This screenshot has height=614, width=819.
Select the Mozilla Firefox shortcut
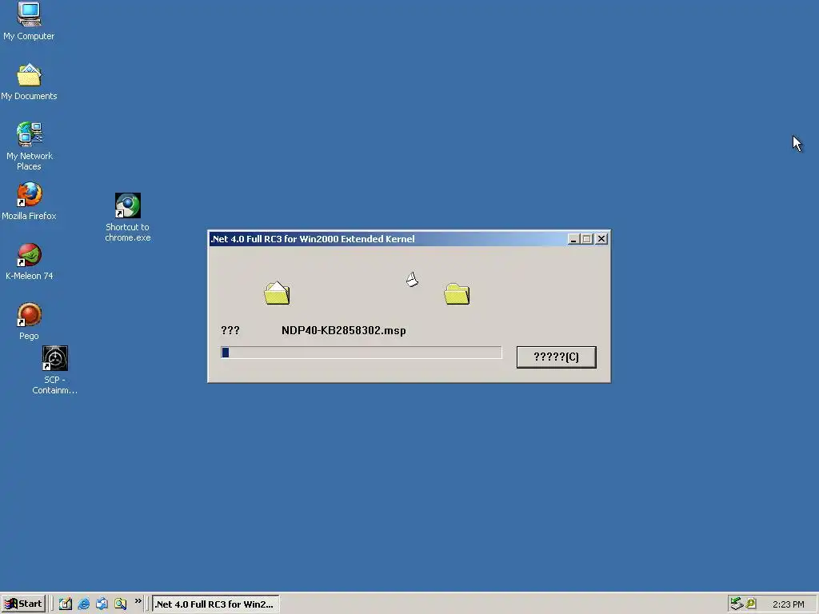(29, 201)
